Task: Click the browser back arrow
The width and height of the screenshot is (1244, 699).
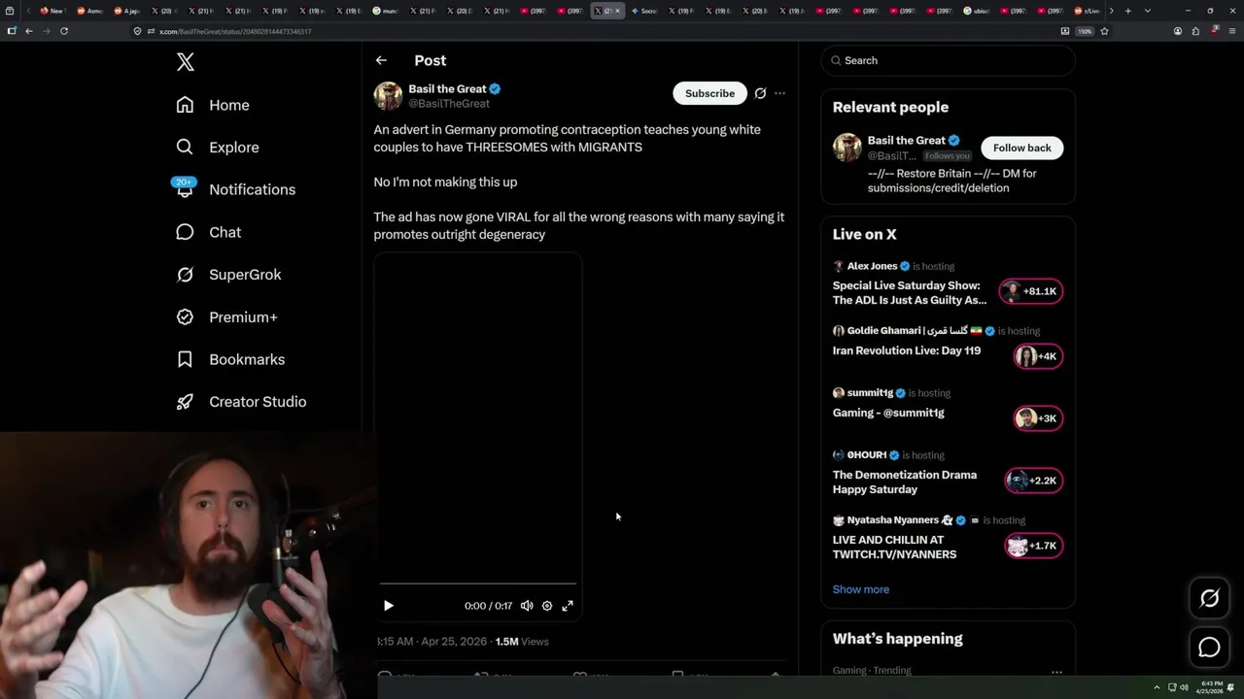Action: [x=29, y=31]
